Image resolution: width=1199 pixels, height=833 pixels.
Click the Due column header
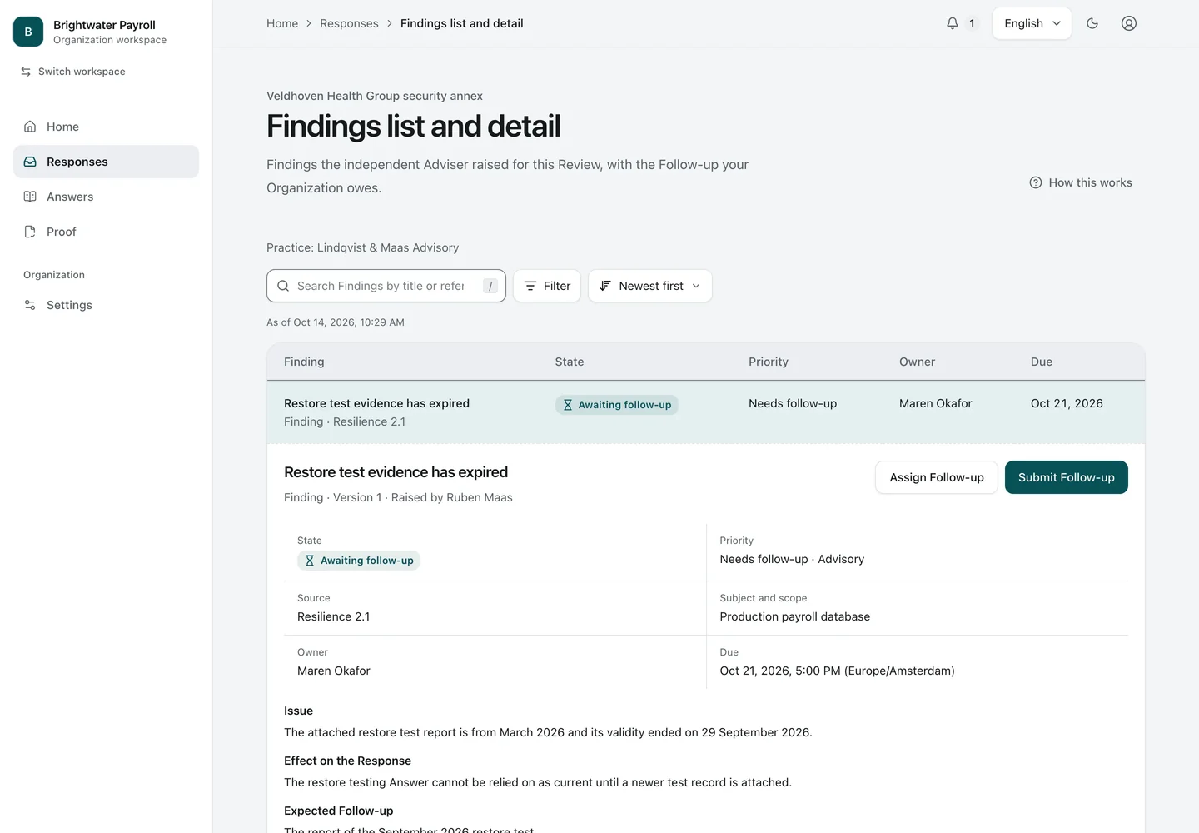click(1042, 362)
